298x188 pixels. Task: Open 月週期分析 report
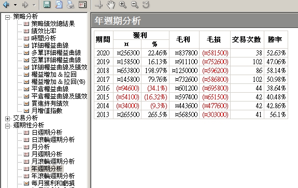point(47,154)
